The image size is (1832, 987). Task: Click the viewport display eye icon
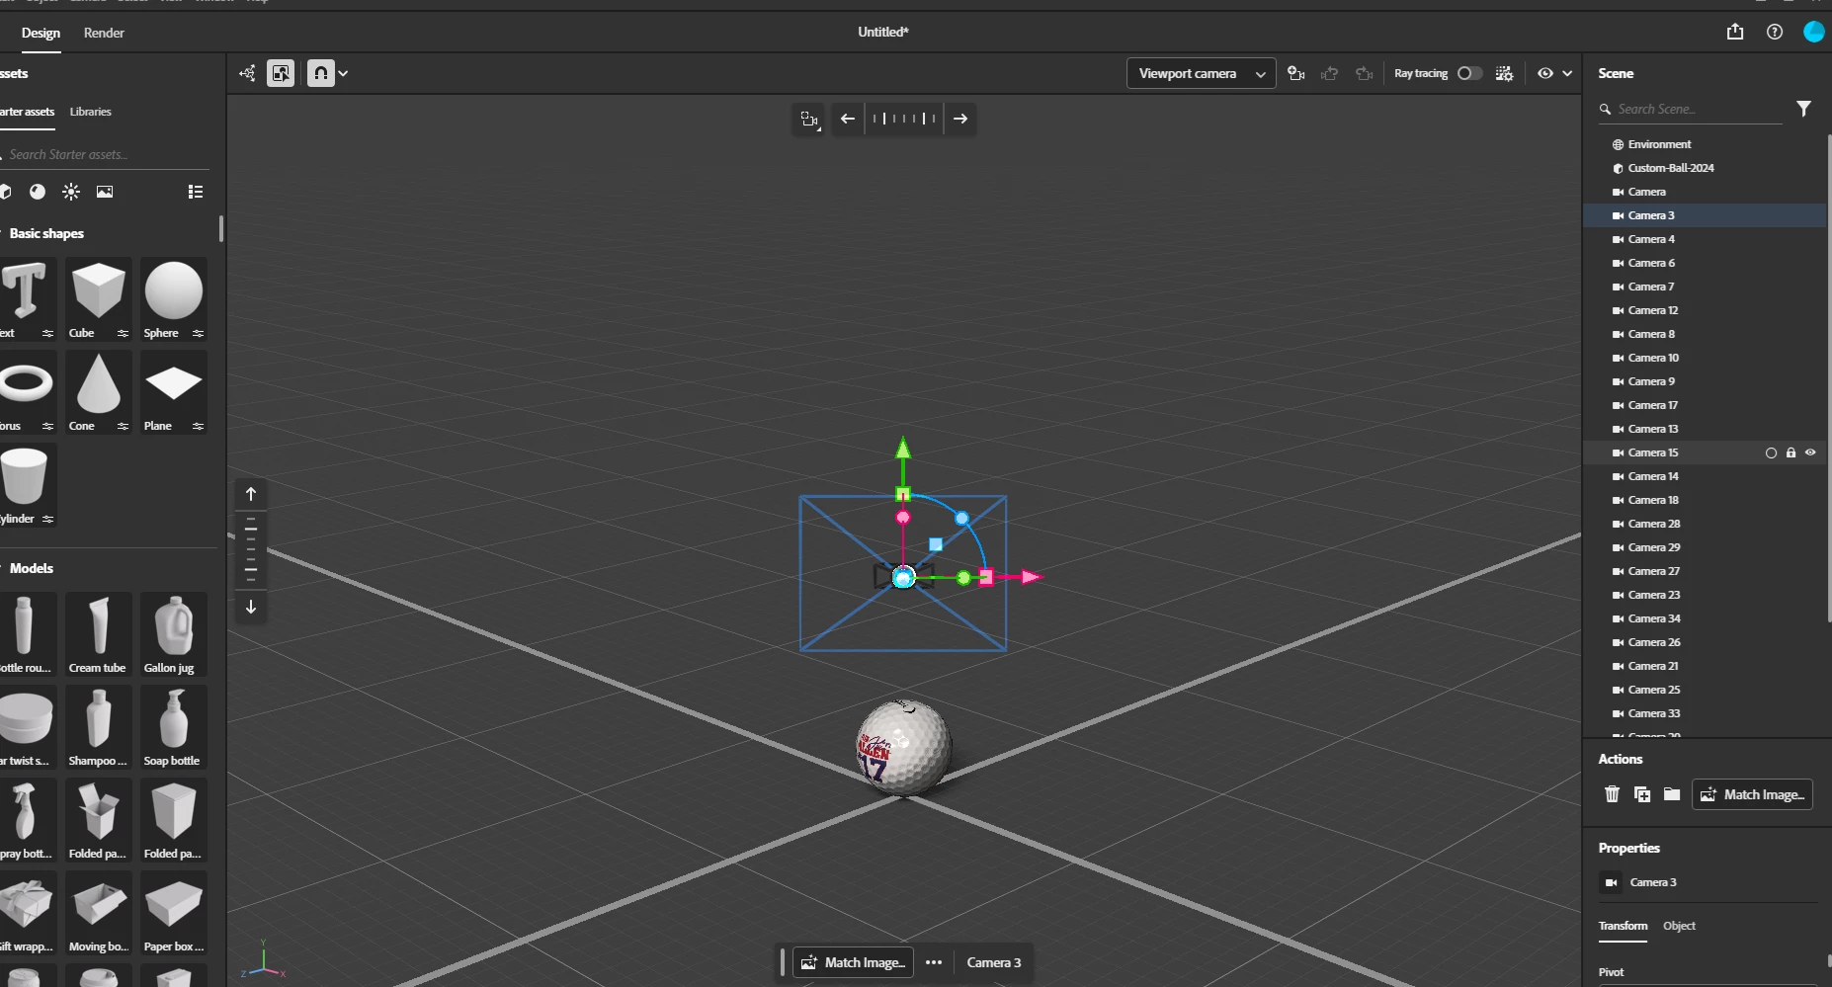click(x=1545, y=73)
